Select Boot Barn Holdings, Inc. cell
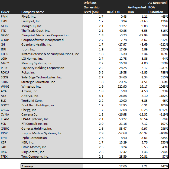Image resolution: width=169 pixels, height=169 pixels. (38, 105)
